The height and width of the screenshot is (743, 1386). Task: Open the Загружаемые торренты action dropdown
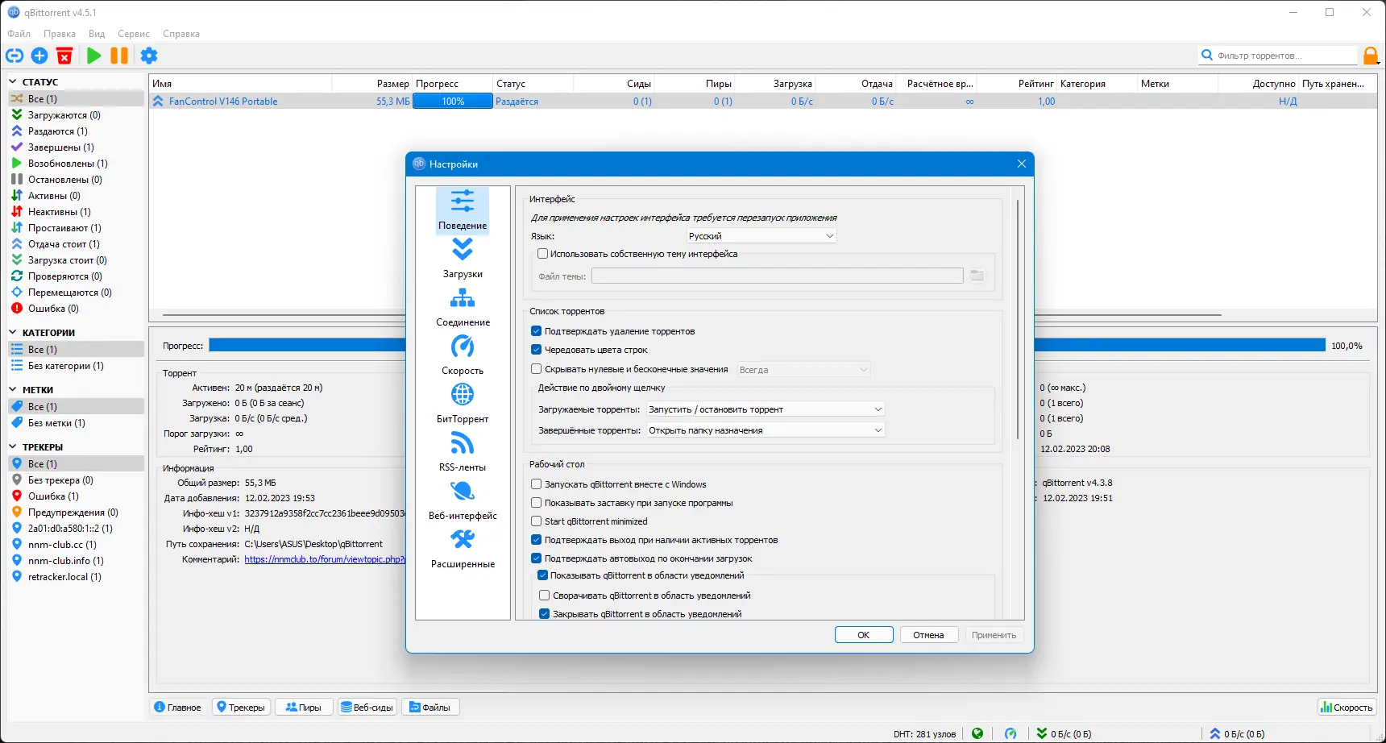click(x=766, y=409)
